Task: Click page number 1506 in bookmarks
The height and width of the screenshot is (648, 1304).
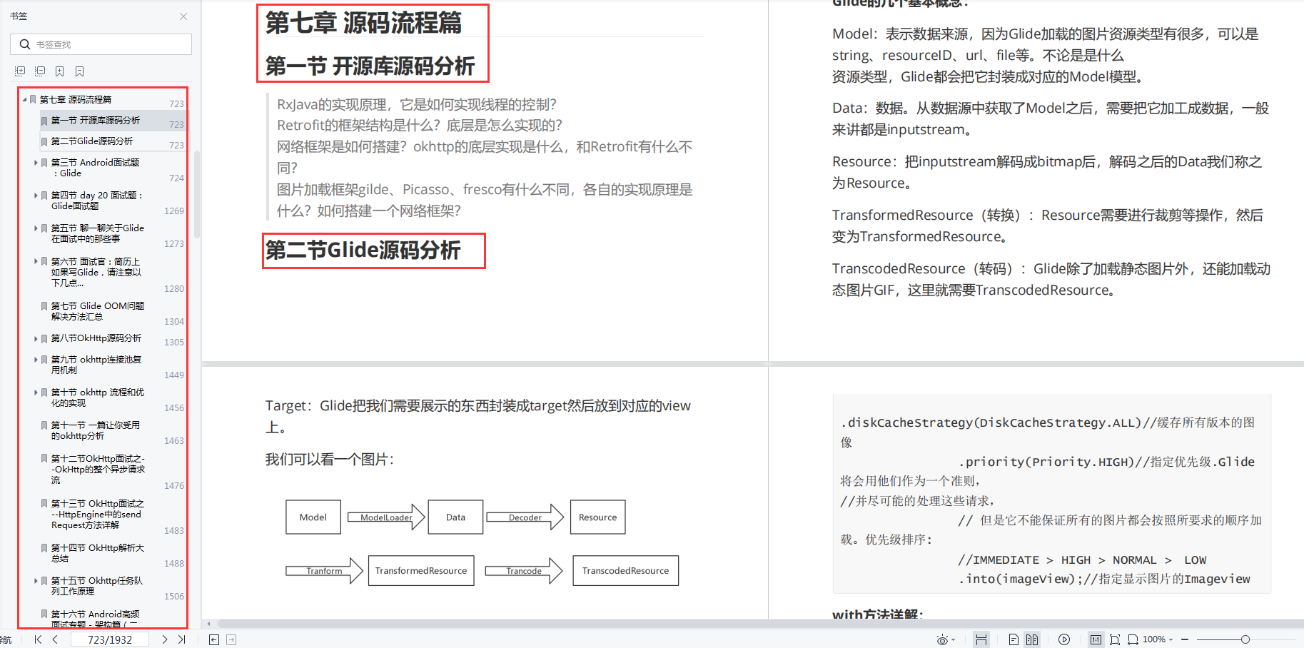Action: 174,597
